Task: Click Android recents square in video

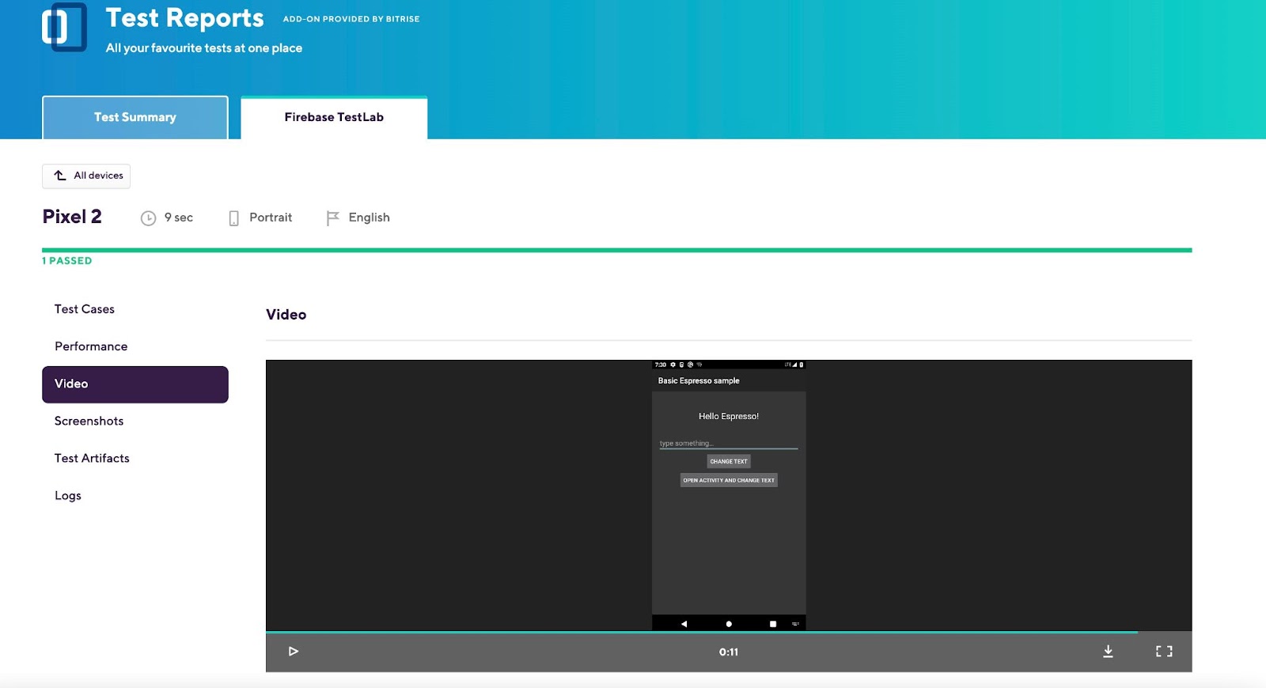Action: [x=773, y=624]
